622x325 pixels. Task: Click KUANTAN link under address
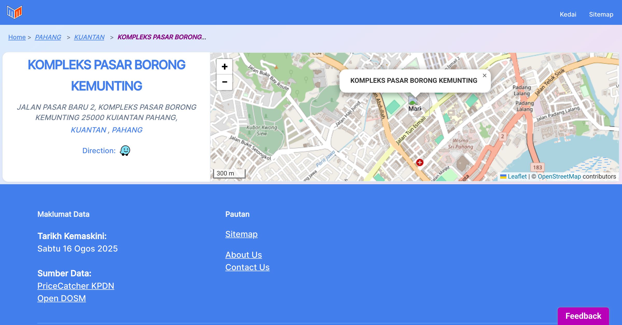[88, 130]
